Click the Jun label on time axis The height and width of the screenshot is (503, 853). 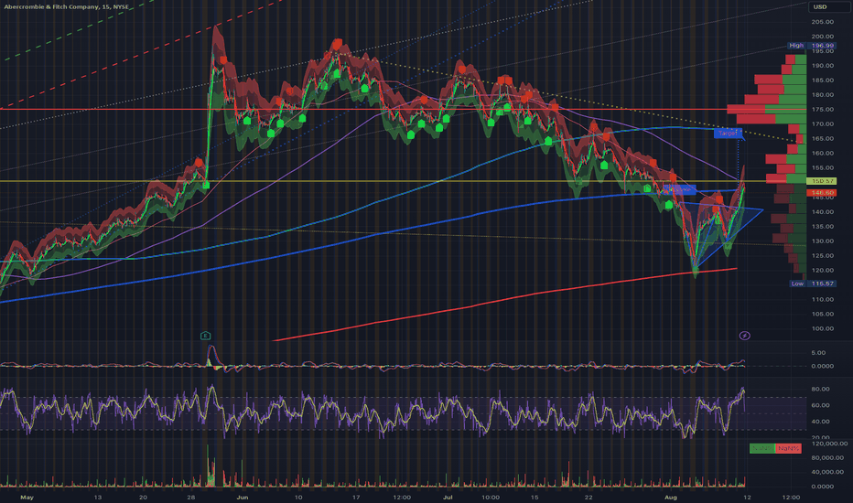pyautogui.click(x=243, y=497)
